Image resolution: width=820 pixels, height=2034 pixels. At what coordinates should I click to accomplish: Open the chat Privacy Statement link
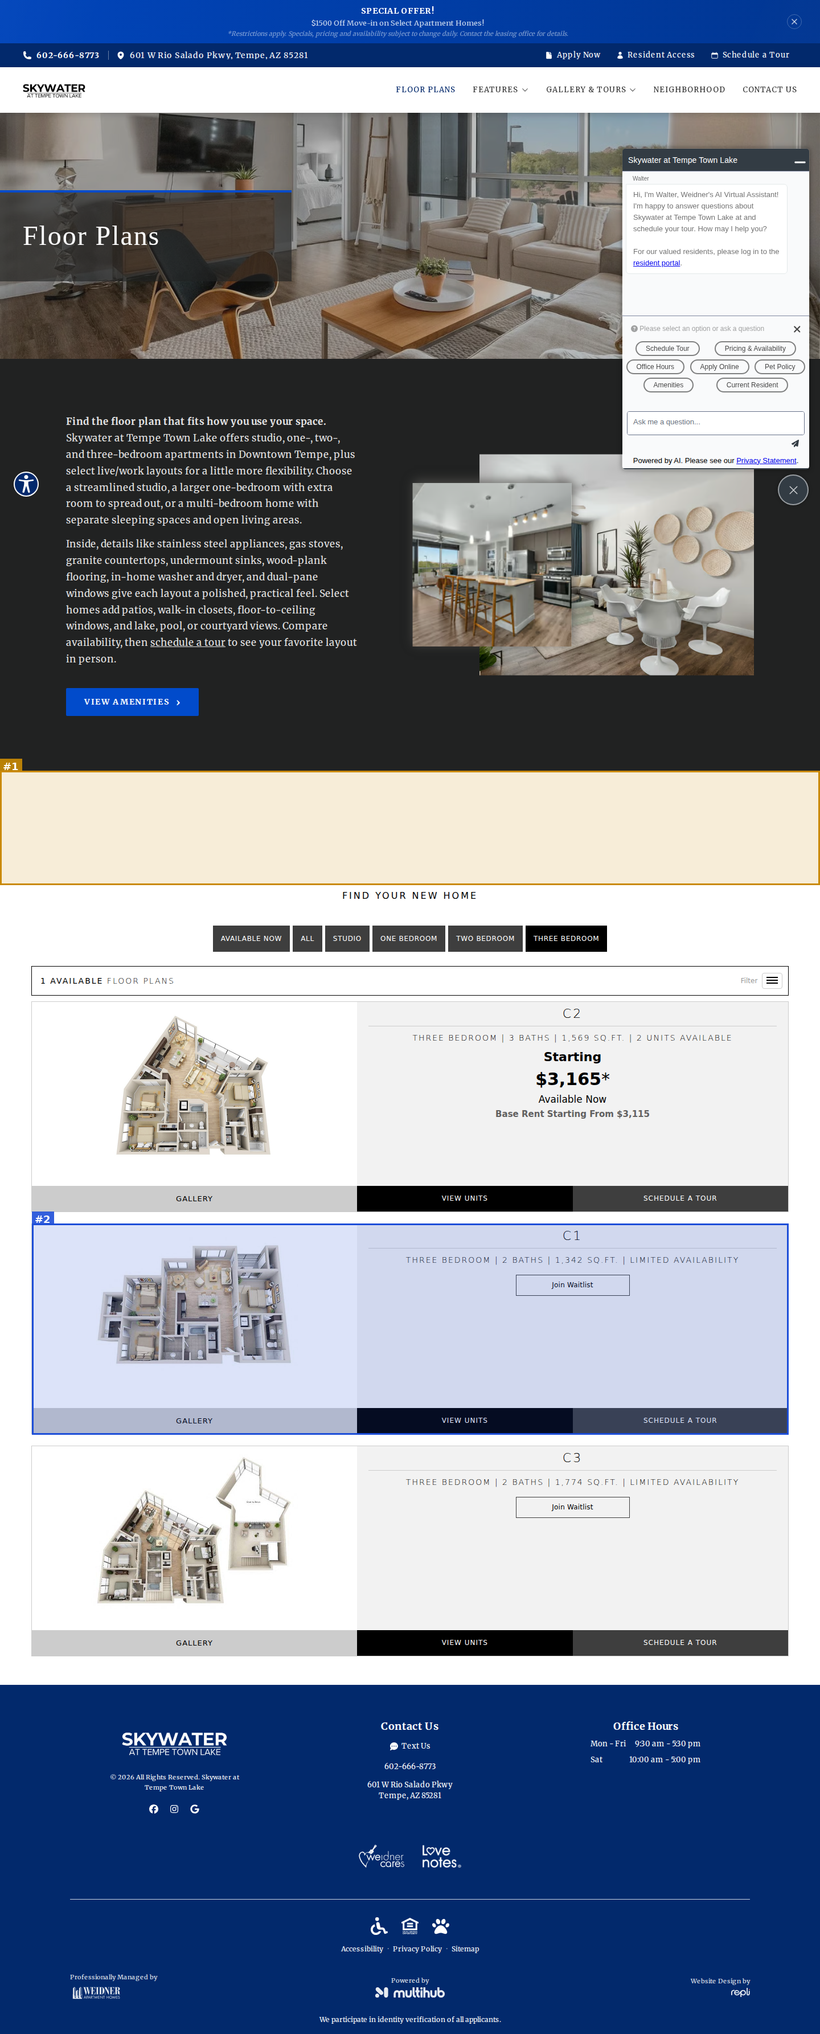pyautogui.click(x=765, y=460)
